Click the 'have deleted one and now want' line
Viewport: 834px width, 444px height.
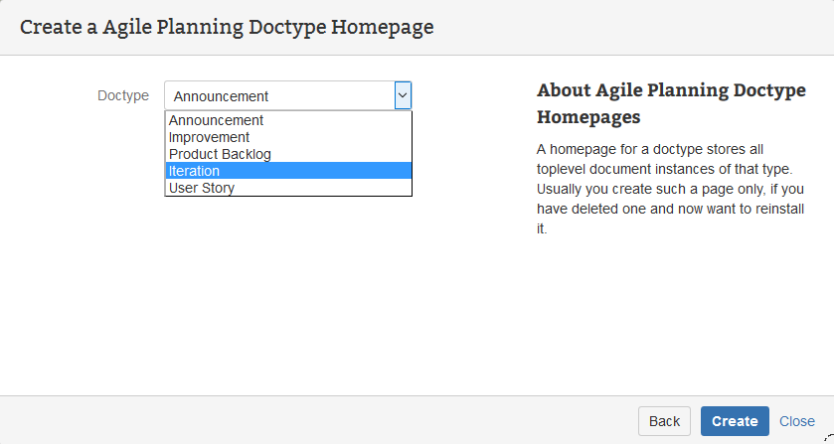coord(670,209)
